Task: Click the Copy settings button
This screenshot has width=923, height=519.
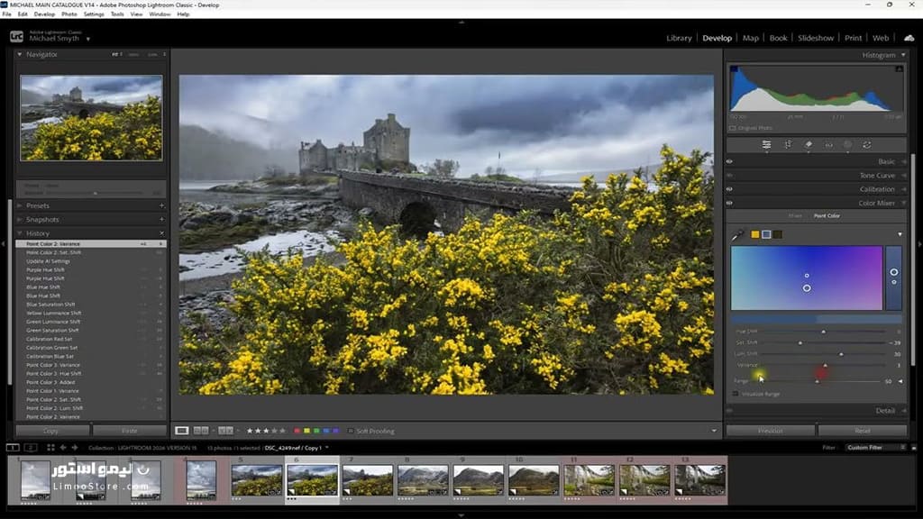Action: (51, 431)
